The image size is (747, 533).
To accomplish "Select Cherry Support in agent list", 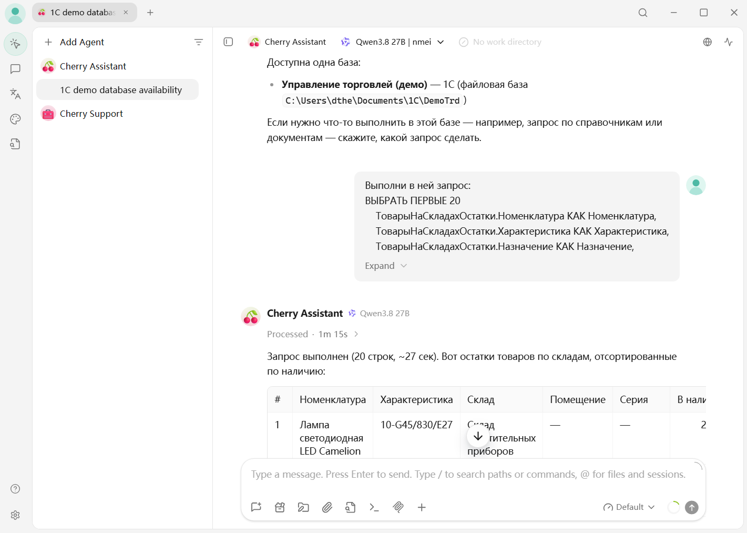I will [x=117, y=114].
